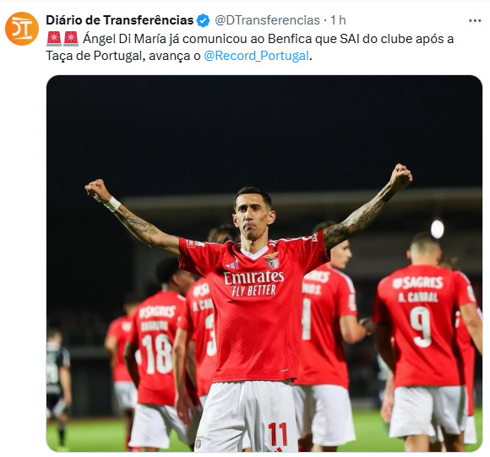
Task: Click the Sagres sponsor text above A. Cabral
Action: coord(418,283)
